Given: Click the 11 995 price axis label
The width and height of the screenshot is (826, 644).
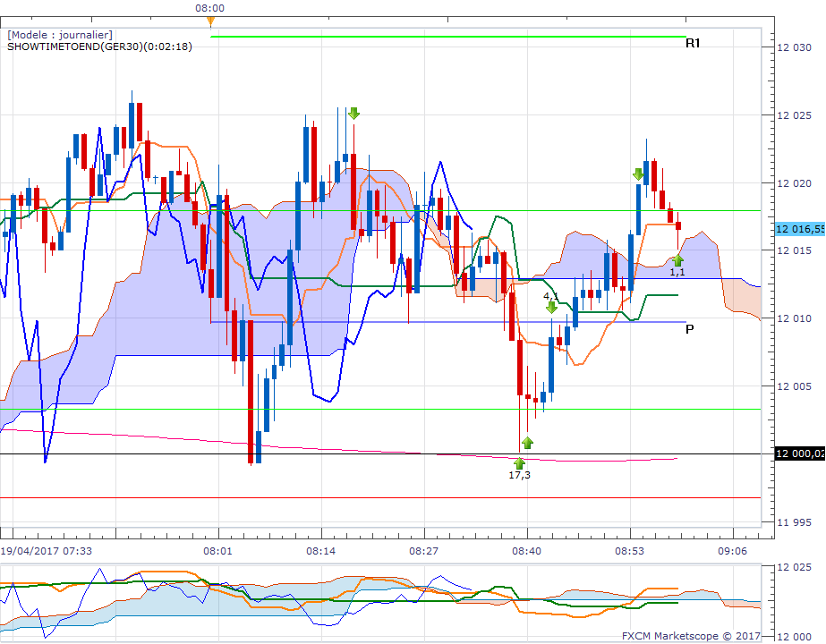Looking at the screenshot, I should pos(795,522).
